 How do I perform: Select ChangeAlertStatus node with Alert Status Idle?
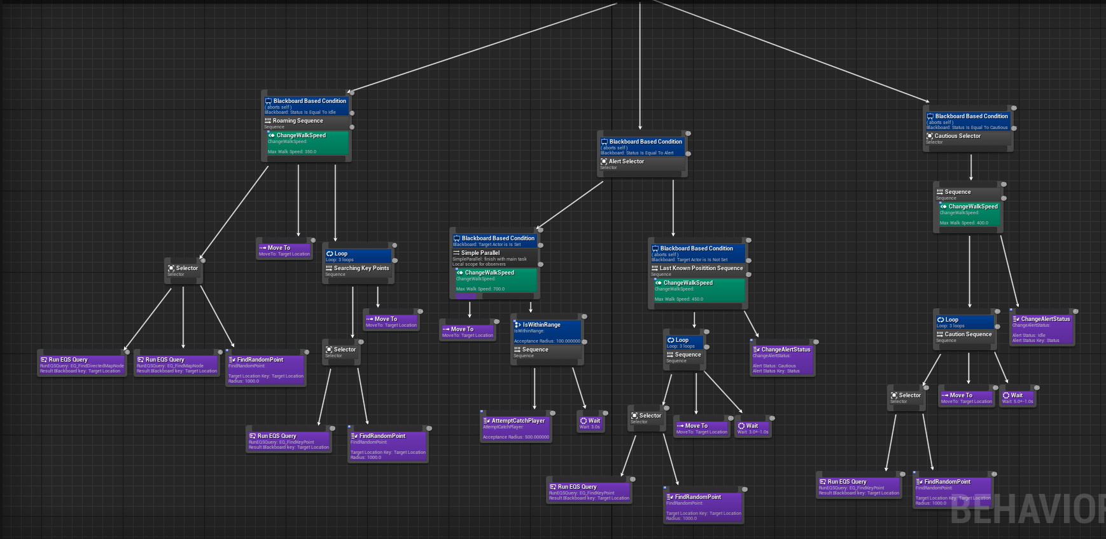tap(1042, 328)
